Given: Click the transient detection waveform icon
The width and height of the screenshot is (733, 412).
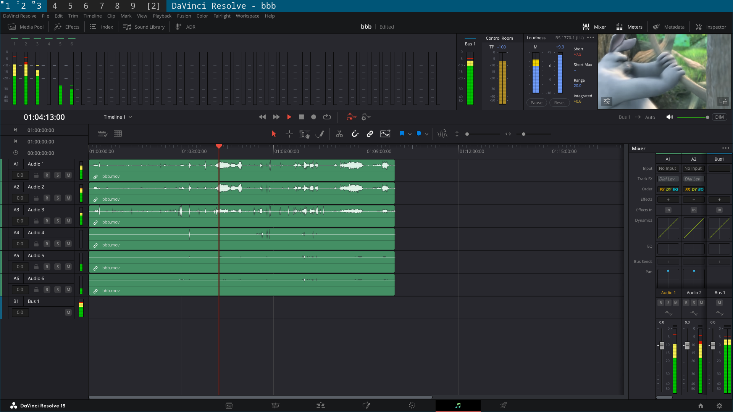Looking at the screenshot, I should [x=442, y=134].
